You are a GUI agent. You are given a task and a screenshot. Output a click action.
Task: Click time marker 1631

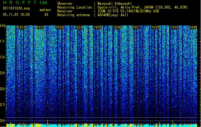(21, 27)
